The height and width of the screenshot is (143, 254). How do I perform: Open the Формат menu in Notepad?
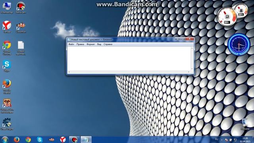point(90,44)
